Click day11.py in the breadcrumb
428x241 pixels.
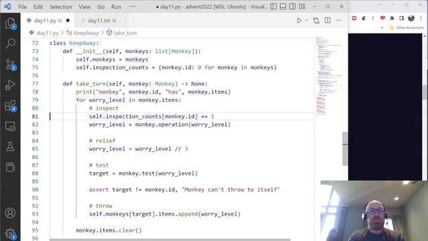point(47,33)
